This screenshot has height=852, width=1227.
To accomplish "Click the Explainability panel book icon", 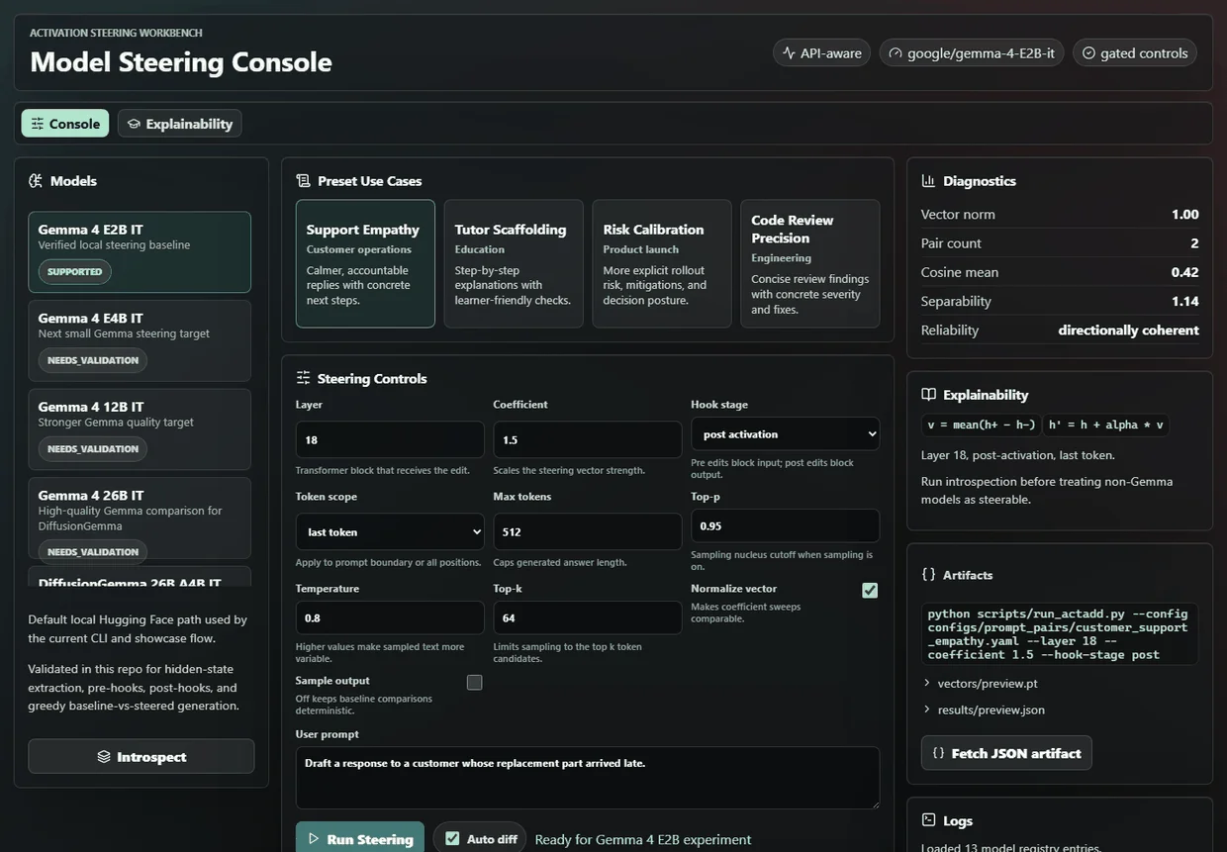I will click(x=928, y=395).
